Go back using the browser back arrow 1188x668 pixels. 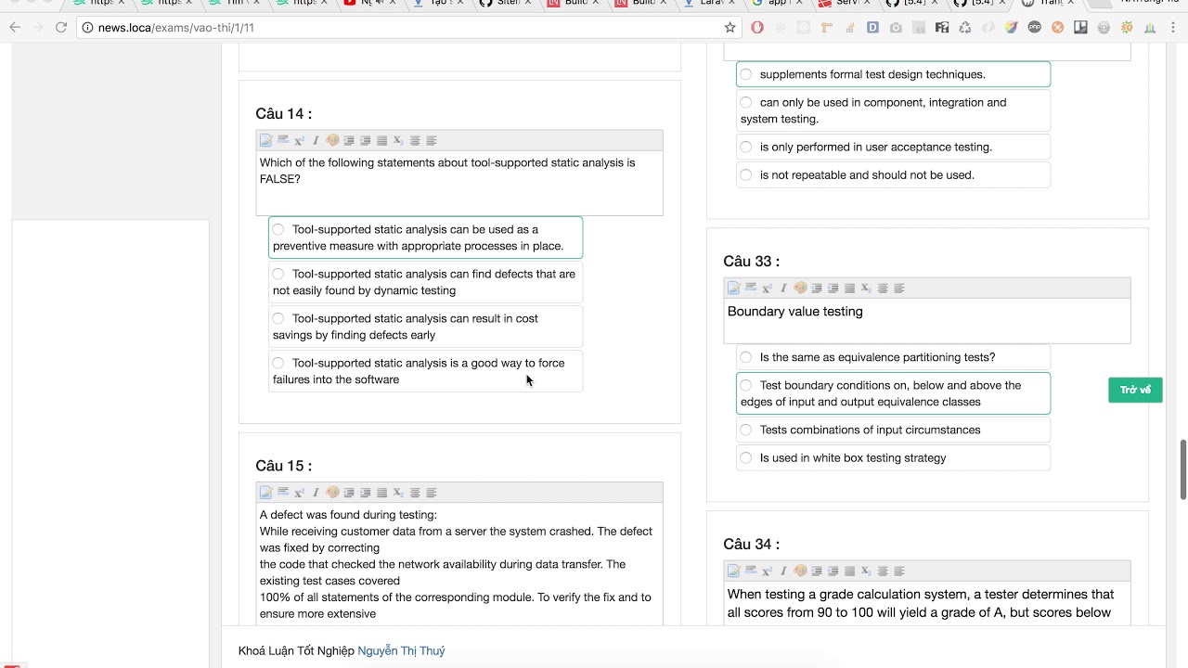click(15, 28)
